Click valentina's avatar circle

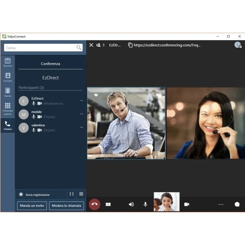[x=24, y=128]
